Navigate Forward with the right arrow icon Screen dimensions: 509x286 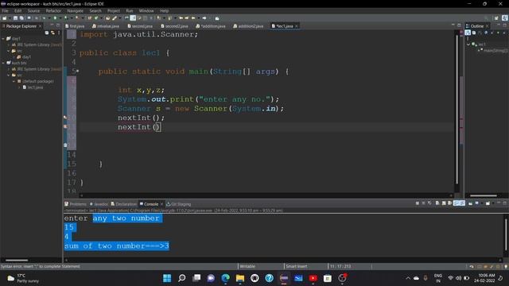coord(204,18)
